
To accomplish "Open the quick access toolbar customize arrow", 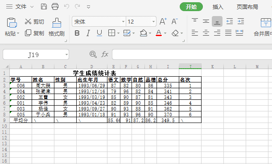I will click(88, 7).
